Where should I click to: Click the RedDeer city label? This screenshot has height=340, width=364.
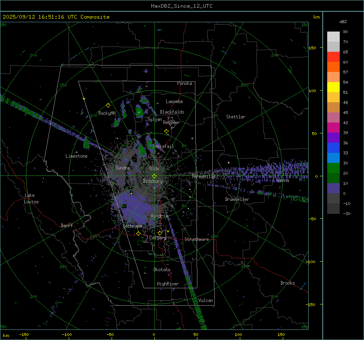coord(171,122)
